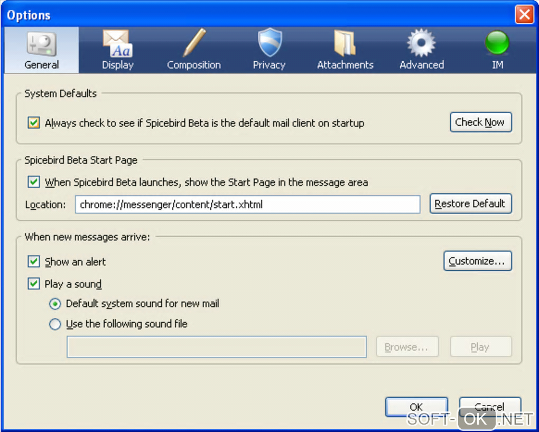539x432 pixels.
Task: Click the Check Now button
Action: coord(481,122)
